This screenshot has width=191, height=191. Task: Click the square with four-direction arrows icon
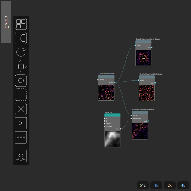click(x=21, y=66)
